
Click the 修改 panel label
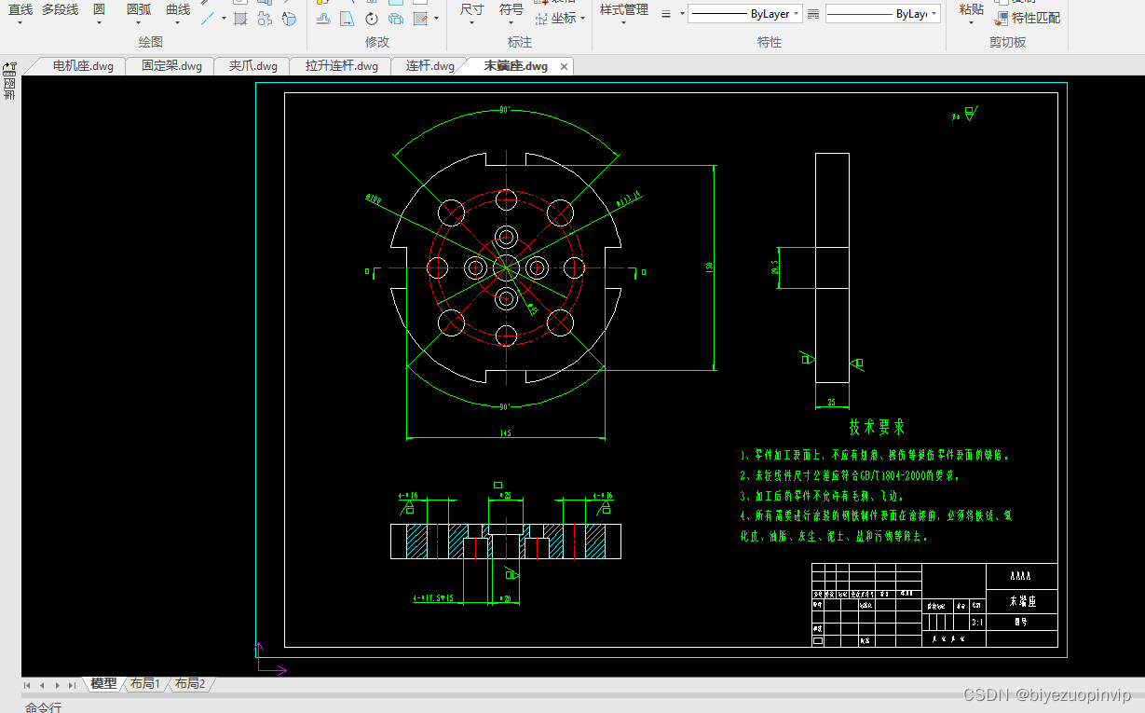click(x=377, y=42)
